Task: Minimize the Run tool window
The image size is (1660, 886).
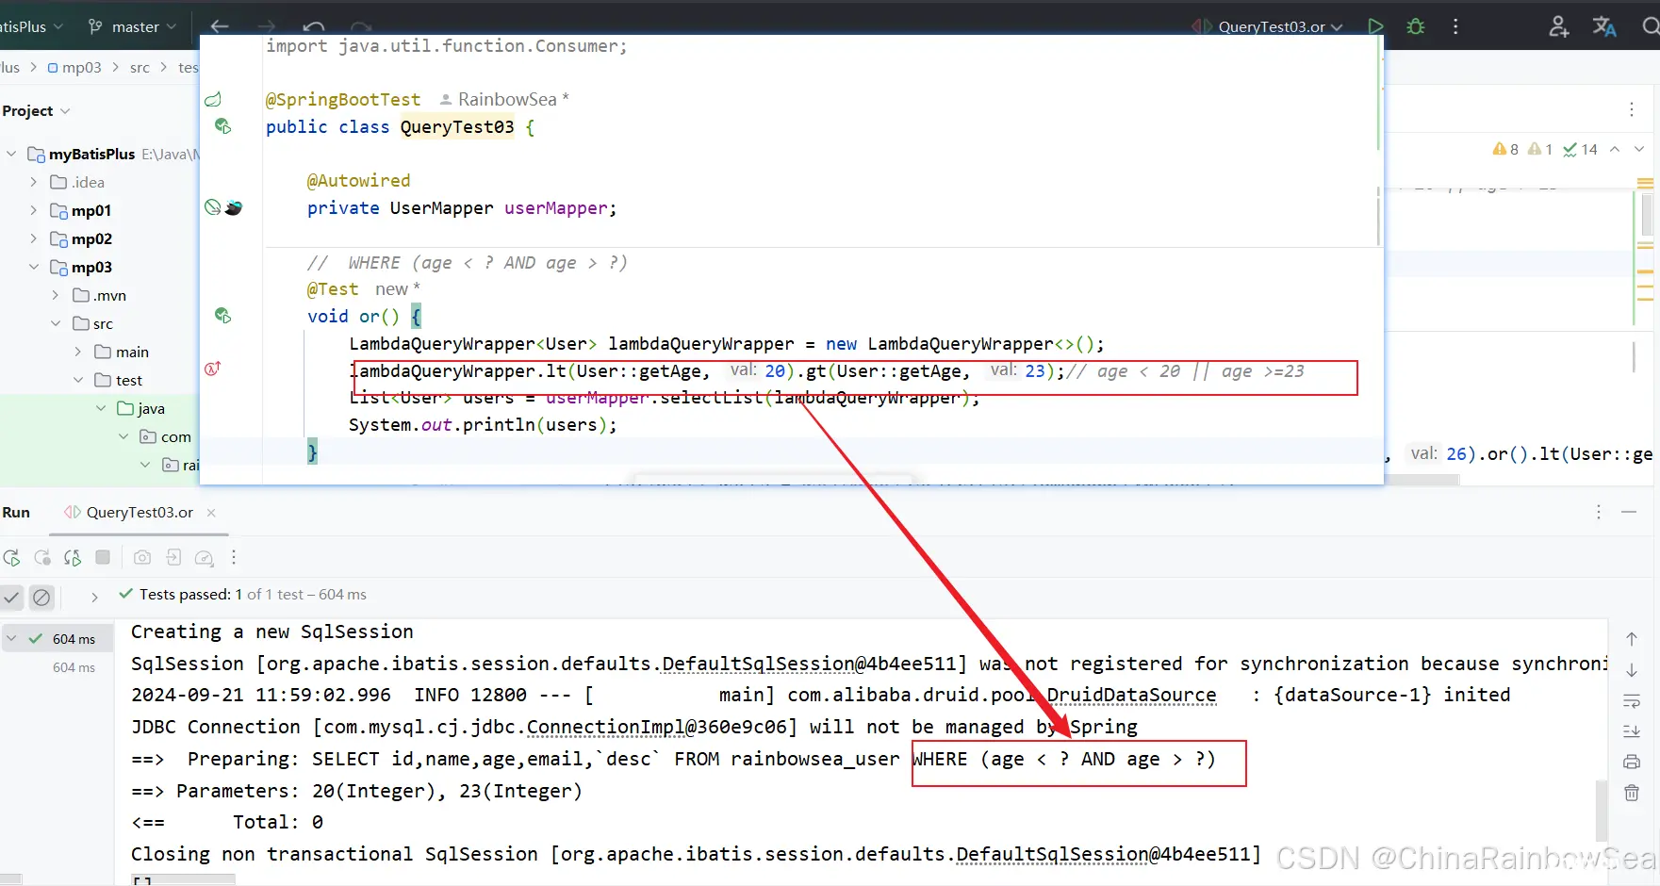Action: tap(1629, 512)
